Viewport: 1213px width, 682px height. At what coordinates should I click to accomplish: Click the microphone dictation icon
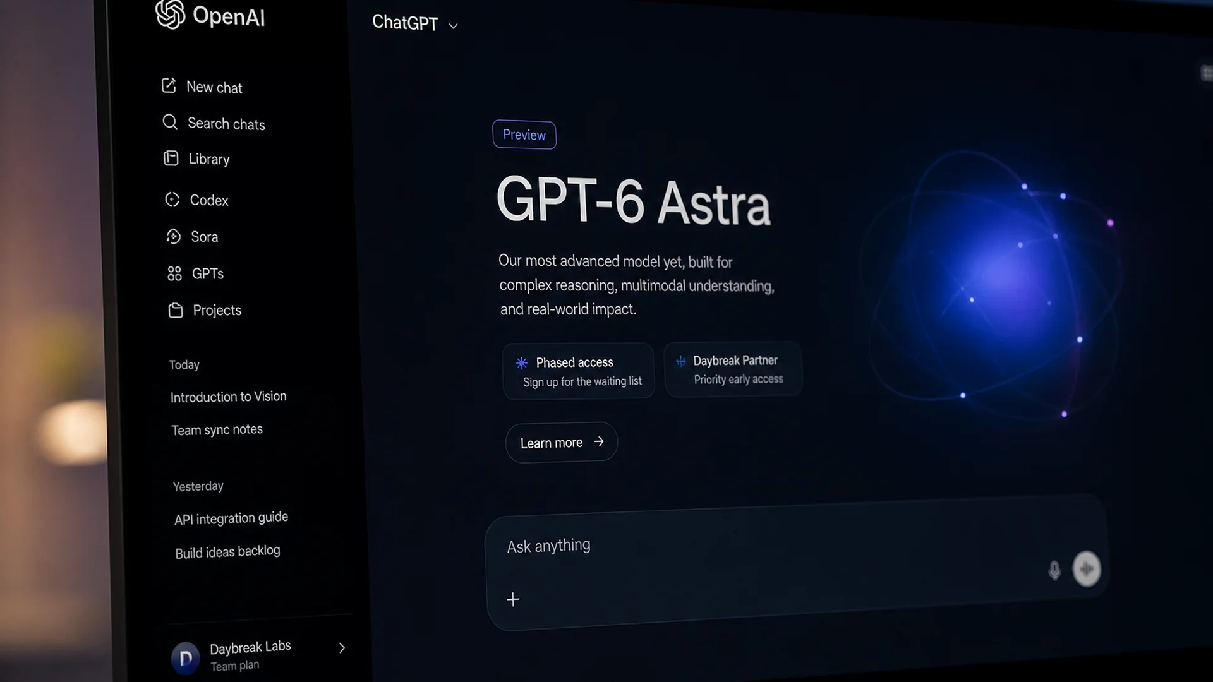click(1054, 570)
